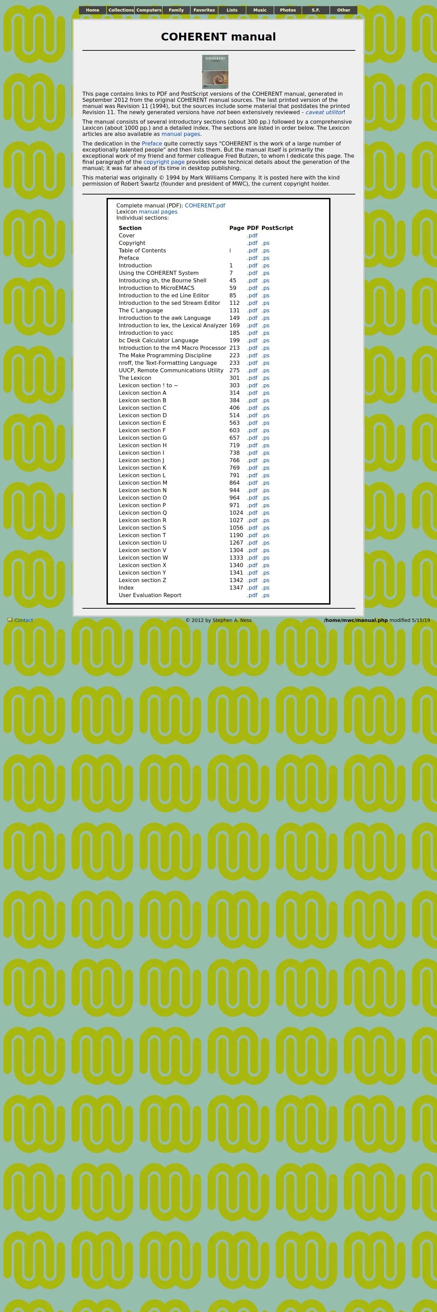Click the /home/mwc/manual.php footer text
The image size is (437, 1312).
click(x=356, y=620)
